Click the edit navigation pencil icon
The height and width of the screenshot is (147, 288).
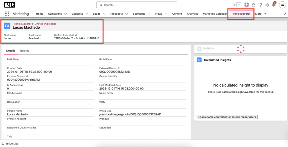(x=285, y=14)
